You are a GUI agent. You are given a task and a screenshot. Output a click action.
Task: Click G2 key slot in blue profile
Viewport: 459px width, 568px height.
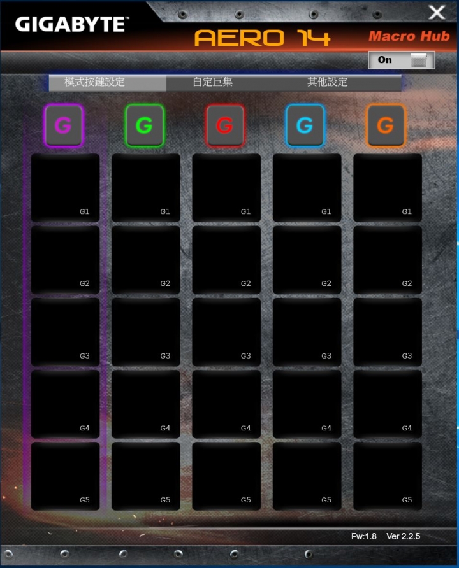click(x=307, y=260)
